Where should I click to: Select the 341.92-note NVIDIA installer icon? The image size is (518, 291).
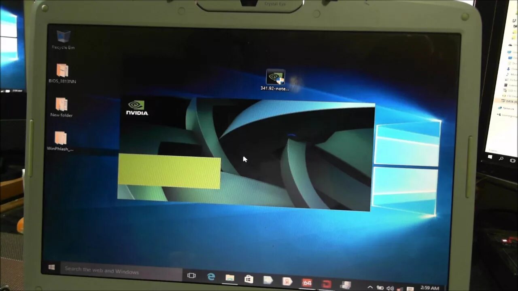click(x=275, y=80)
